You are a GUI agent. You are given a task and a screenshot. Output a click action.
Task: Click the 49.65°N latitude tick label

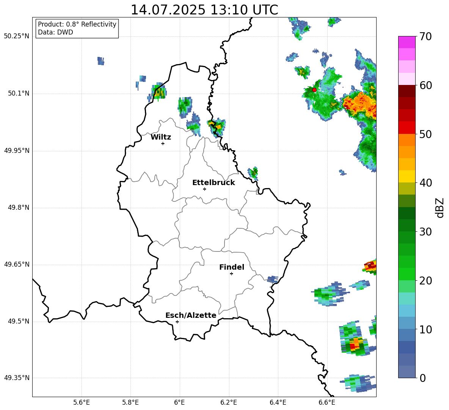click(17, 264)
